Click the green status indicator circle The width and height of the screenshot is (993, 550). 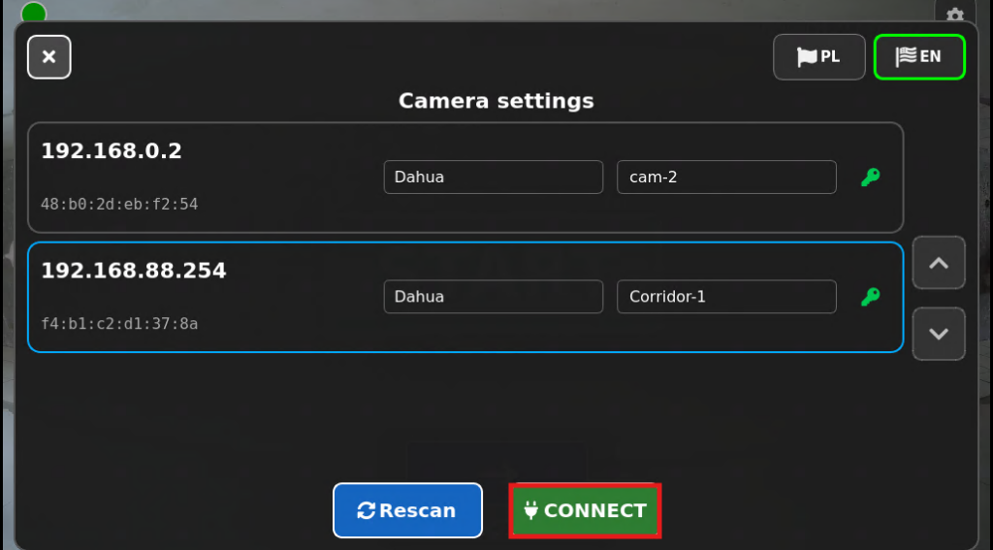(x=34, y=13)
